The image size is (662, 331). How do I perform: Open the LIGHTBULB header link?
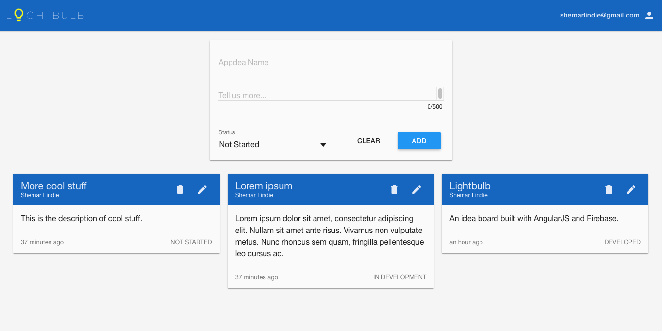[x=45, y=15]
